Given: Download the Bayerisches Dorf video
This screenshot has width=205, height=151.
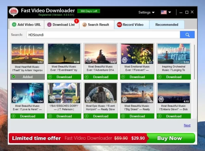Looking at the screenshot, I should [x=64, y=116].
